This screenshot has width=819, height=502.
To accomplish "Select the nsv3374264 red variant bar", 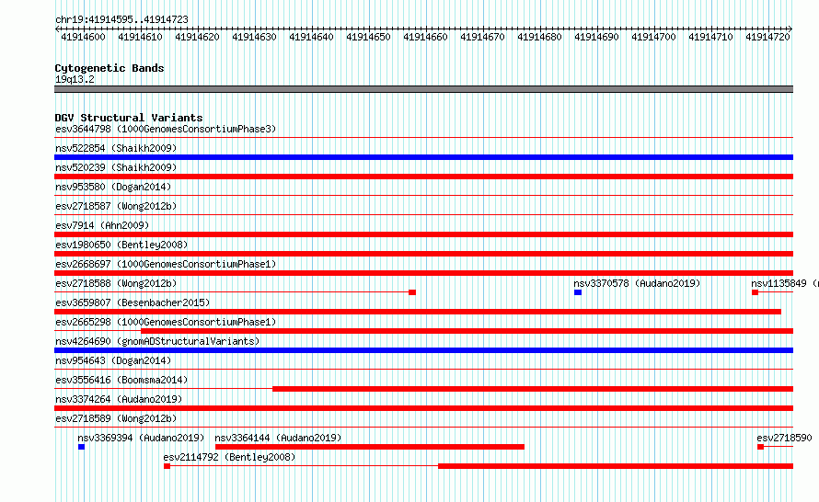I will [x=423, y=408].
